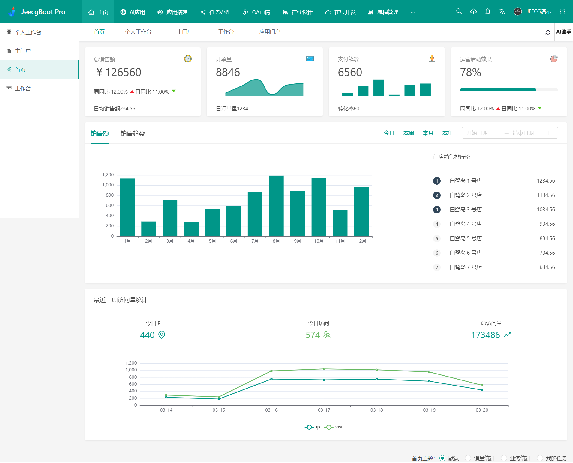The width and height of the screenshot is (573, 463).
Task: Select the 默认 theme radio button
Action: click(442, 458)
